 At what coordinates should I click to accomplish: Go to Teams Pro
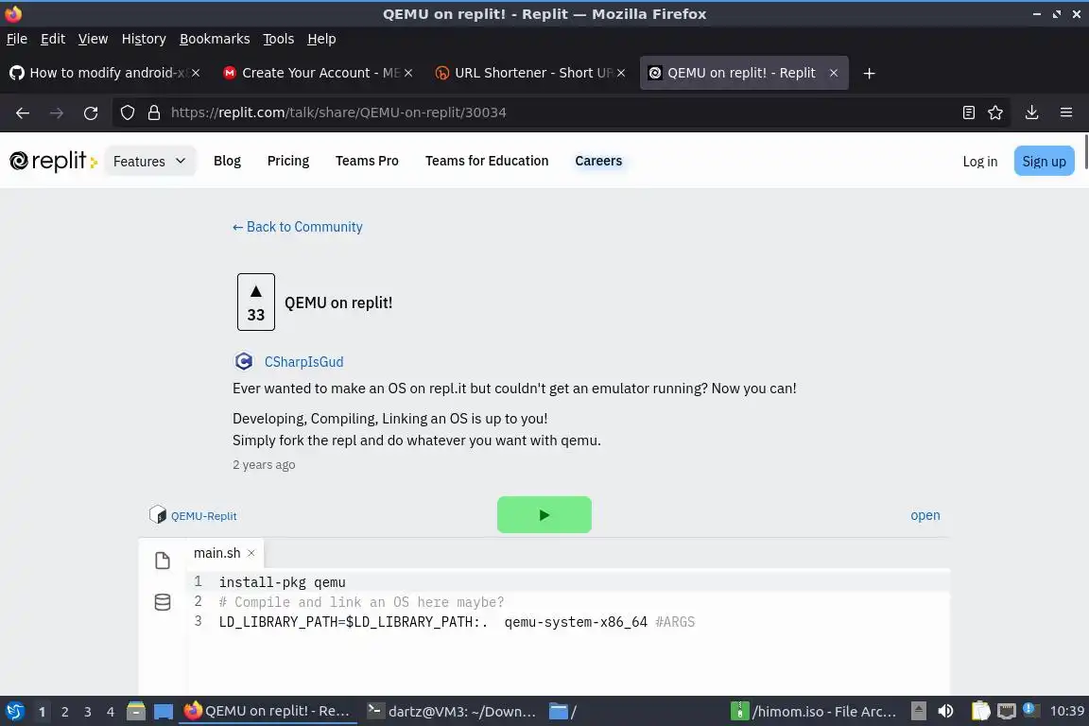[367, 162]
